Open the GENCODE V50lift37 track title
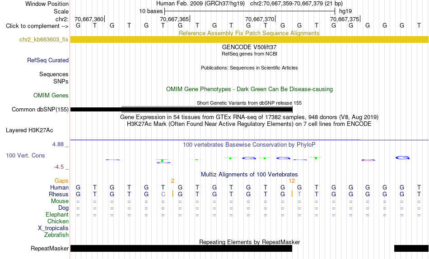 pyautogui.click(x=249, y=47)
